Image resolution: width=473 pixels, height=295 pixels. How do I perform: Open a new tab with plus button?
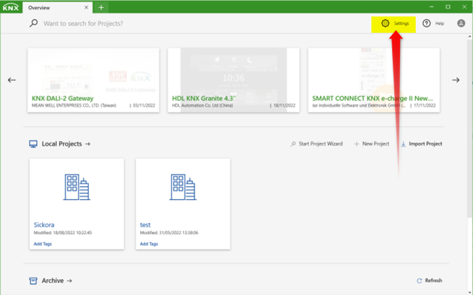[x=101, y=7]
